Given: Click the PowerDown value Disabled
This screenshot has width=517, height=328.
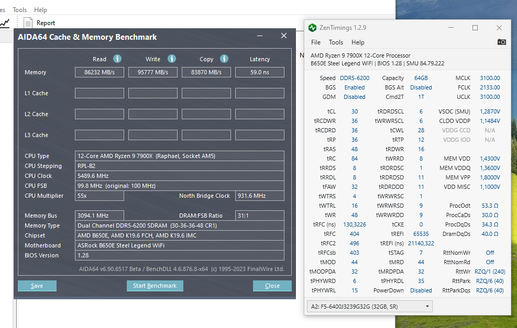Looking at the screenshot, I should pos(421,290).
